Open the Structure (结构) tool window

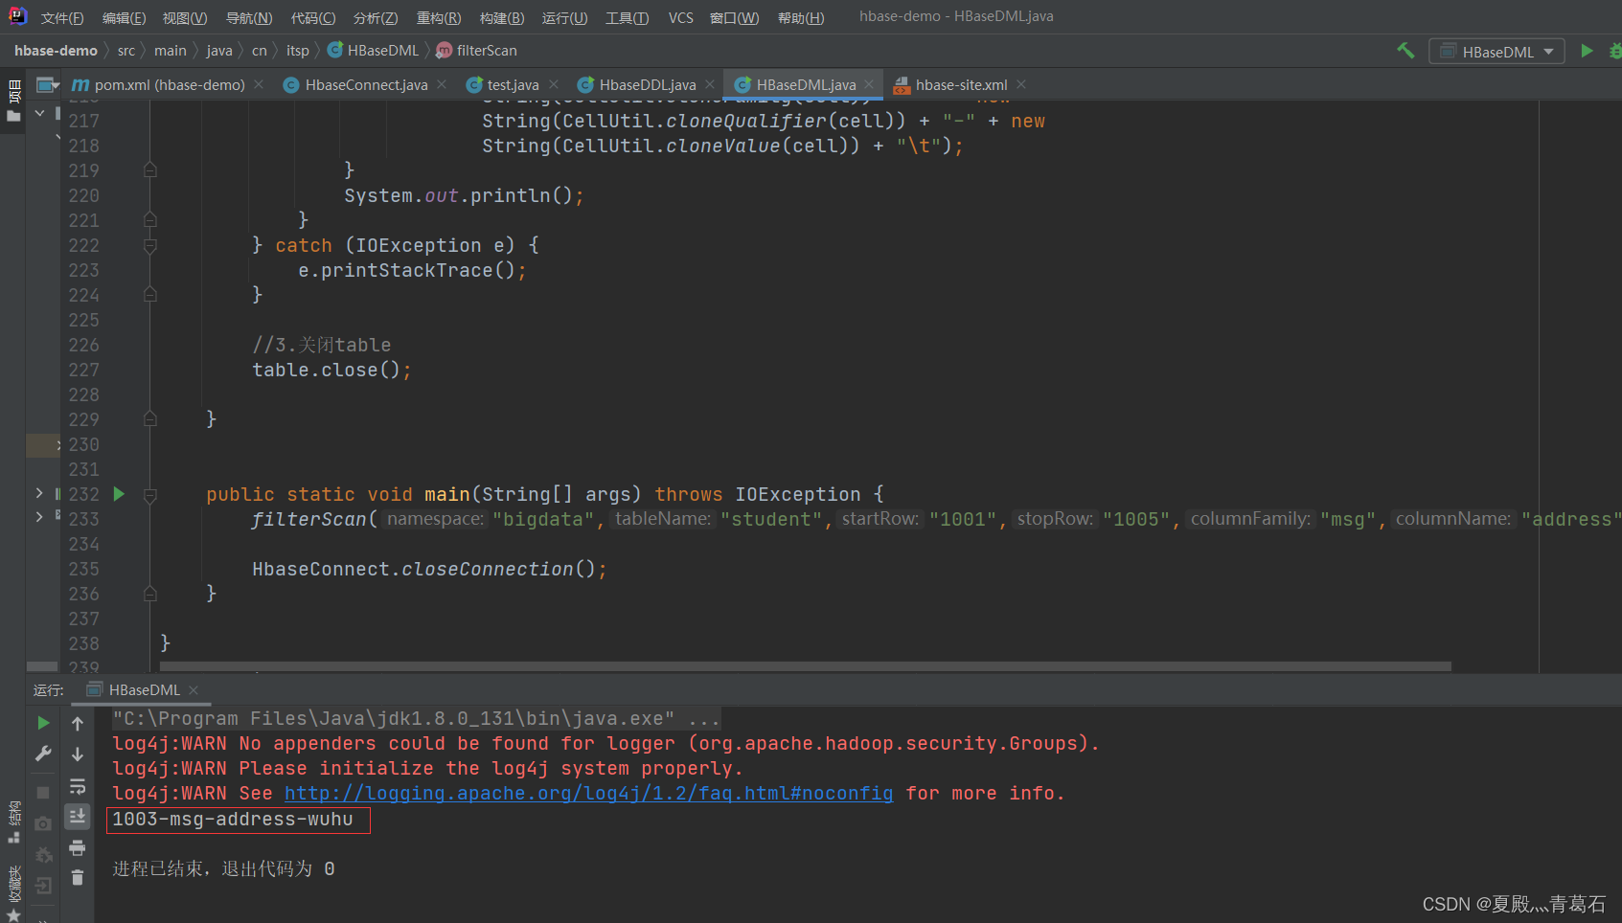(13, 822)
